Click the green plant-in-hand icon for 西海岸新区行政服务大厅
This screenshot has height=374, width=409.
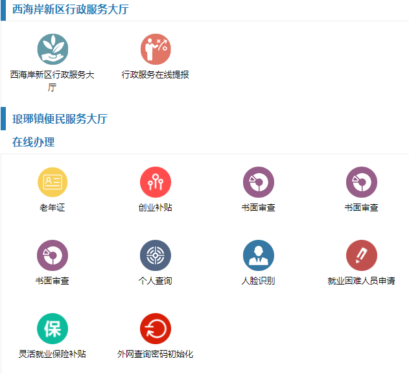point(53,49)
